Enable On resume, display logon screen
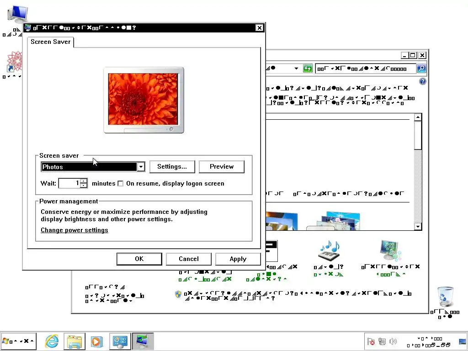The image size is (468, 351). point(120,184)
